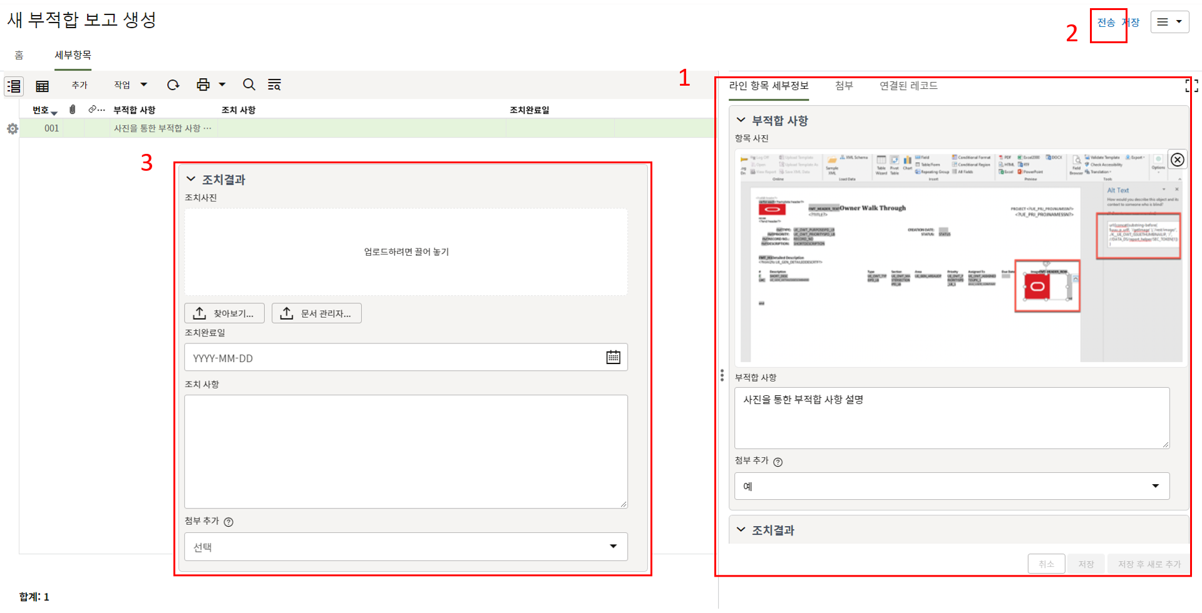This screenshot has height=613, width=1202.
Task: Switch to the tree list view icon
Action: click(x=14, y=86)
